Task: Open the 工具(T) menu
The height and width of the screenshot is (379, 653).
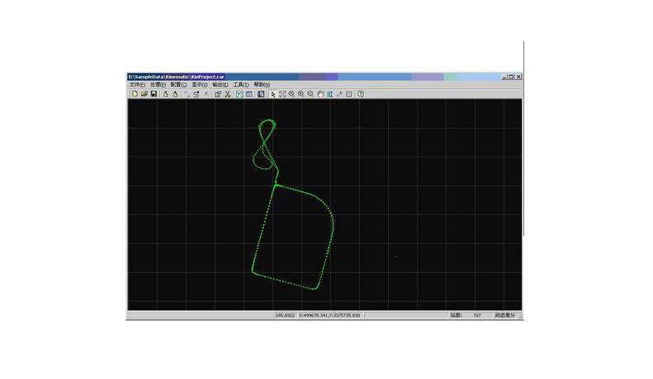Action: (241, 84)
